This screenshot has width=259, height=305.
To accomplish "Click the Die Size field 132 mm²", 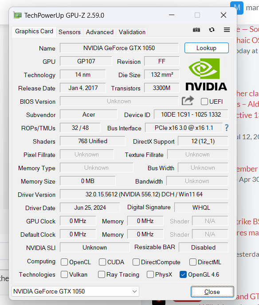I will tap(162, 74).
